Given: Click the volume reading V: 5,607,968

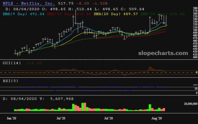Looking at the screenshot, I should (56, 99).
